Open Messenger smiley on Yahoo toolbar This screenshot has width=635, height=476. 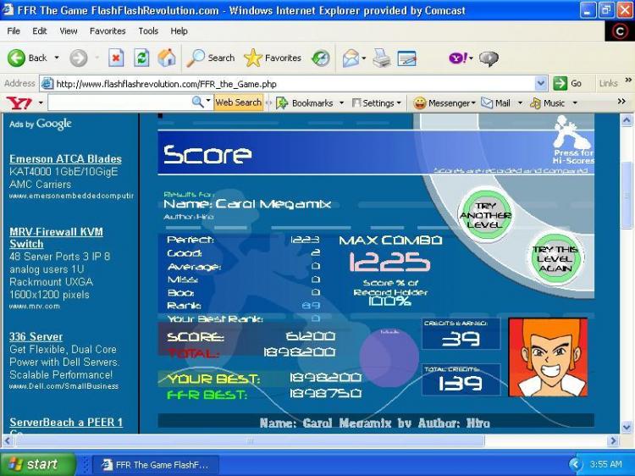point(441,102)
